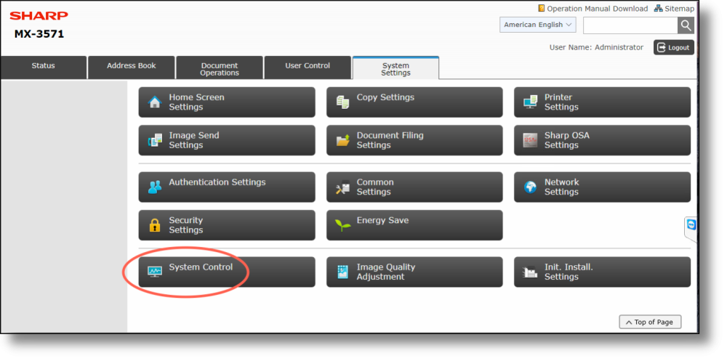Click the users icon on Authentication Settings
This screenshot has width=727, height=361.
[x=155, y=187]
